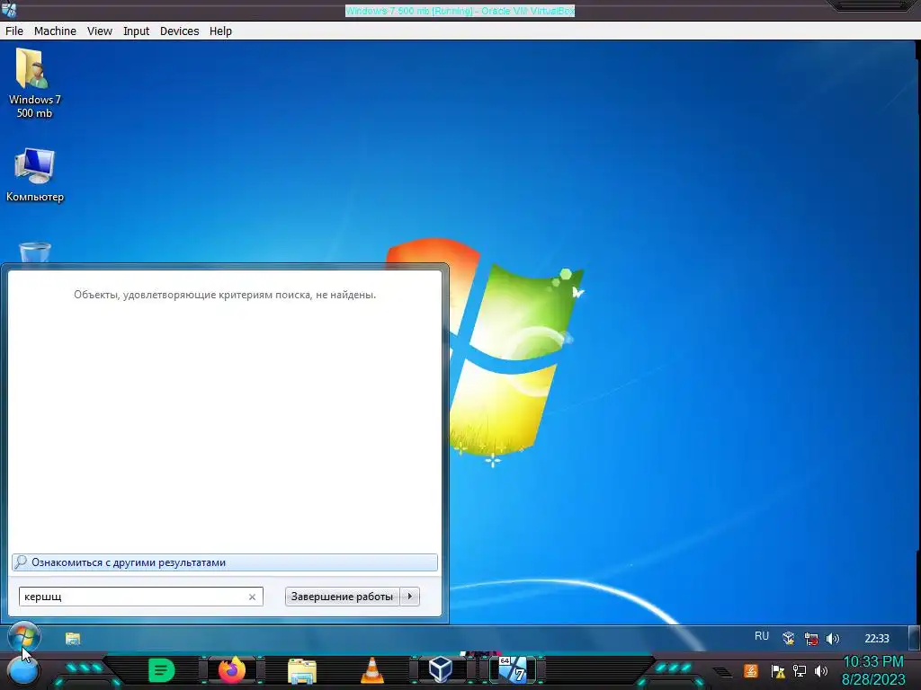Open the host Action Center flag icon

[x=778, y=671]
